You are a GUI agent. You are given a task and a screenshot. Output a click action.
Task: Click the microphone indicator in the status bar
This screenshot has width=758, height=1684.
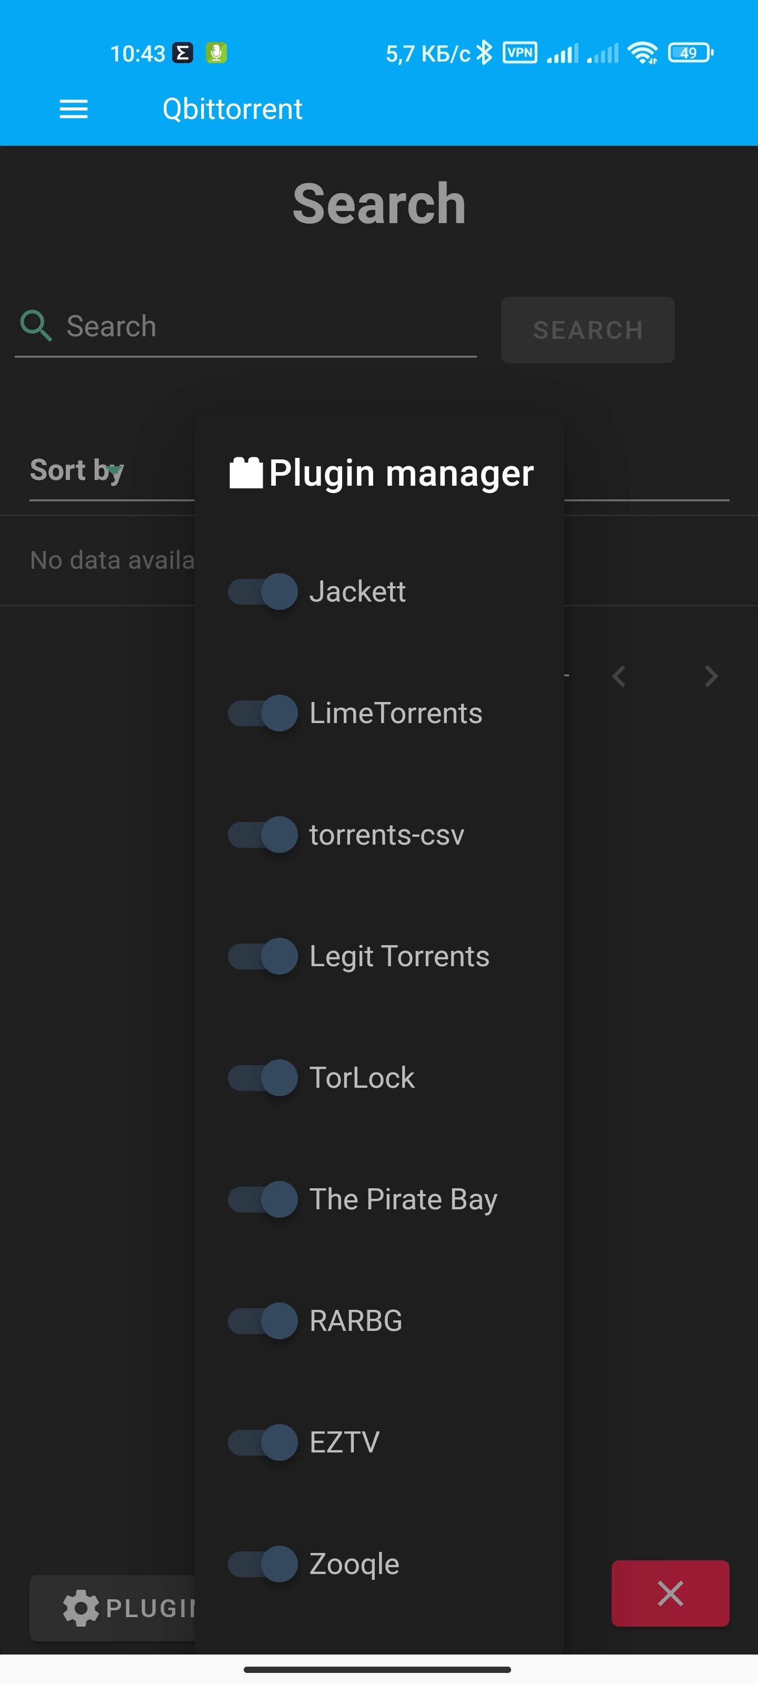pos(216,52)
